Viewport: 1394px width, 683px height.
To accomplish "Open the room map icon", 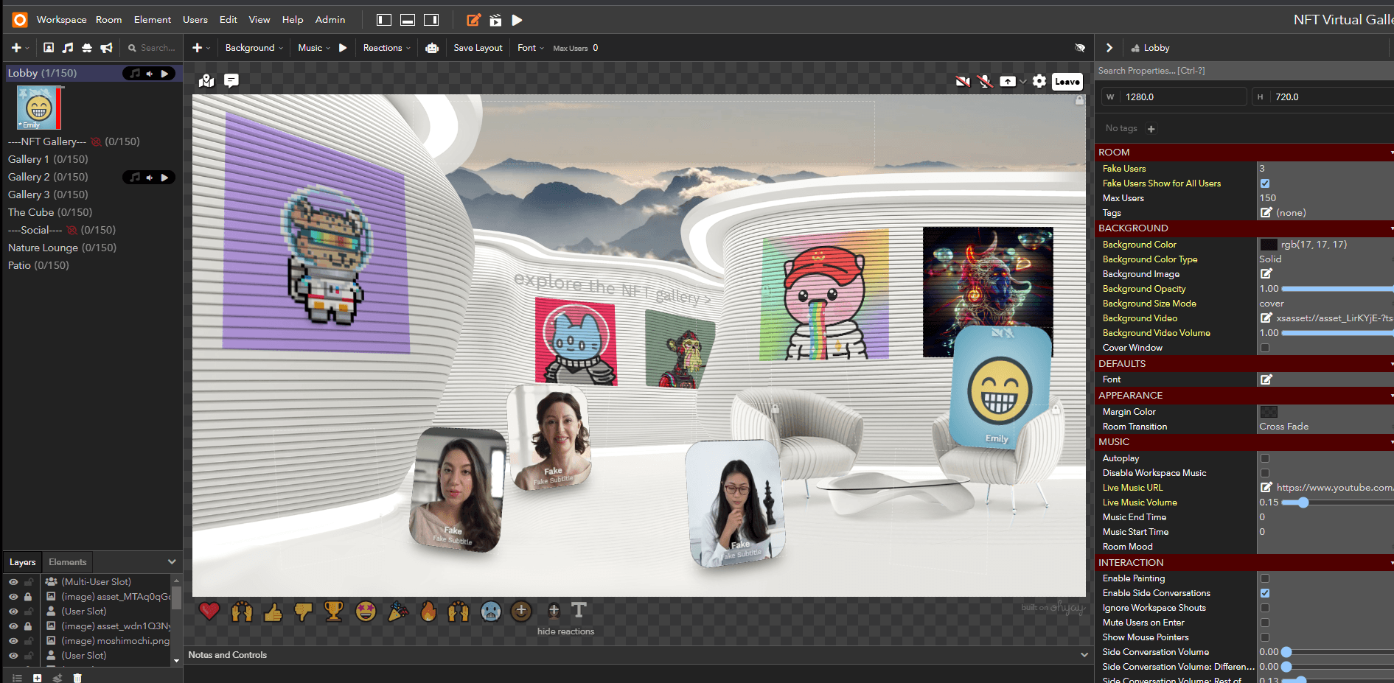I will 206,81.
